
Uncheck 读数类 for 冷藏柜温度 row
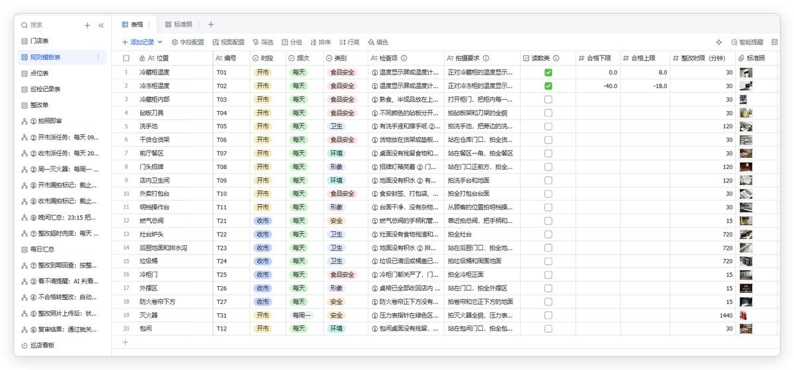tap(549, 72)
